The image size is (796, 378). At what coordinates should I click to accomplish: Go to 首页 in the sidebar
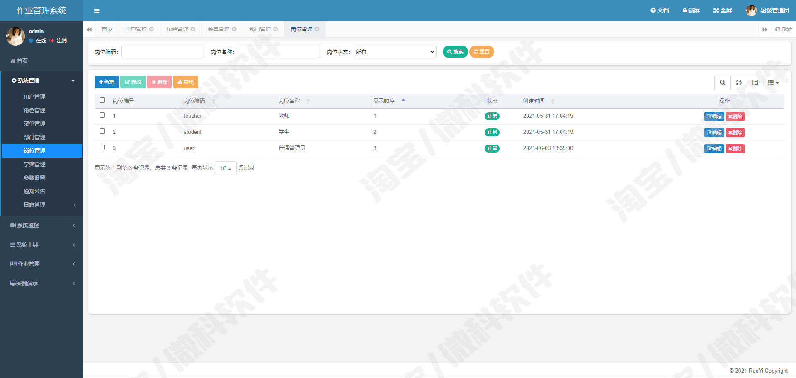(x=19, y=61)
